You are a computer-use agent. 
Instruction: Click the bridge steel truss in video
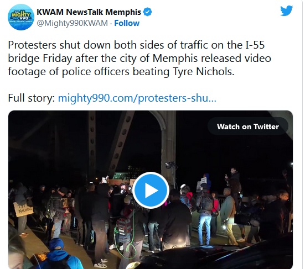click(121, 140)
